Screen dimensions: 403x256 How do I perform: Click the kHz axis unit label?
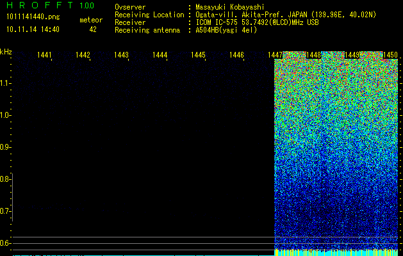6,52
